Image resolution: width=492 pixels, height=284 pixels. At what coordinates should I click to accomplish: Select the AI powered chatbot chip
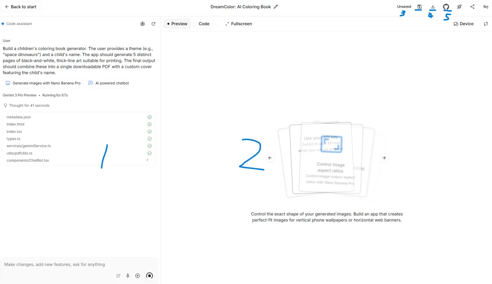click(109, 83)
